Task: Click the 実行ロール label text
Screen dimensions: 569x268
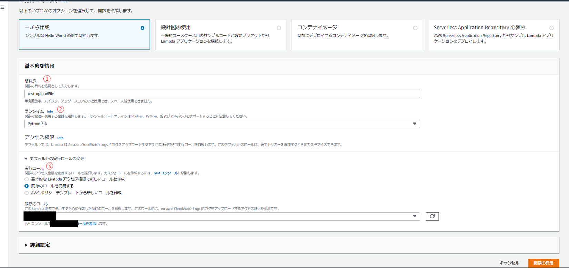Action: [34, 168]
